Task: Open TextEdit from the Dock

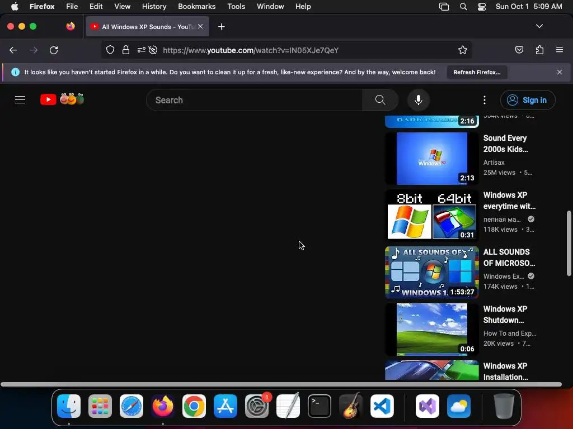Action: 288,406
